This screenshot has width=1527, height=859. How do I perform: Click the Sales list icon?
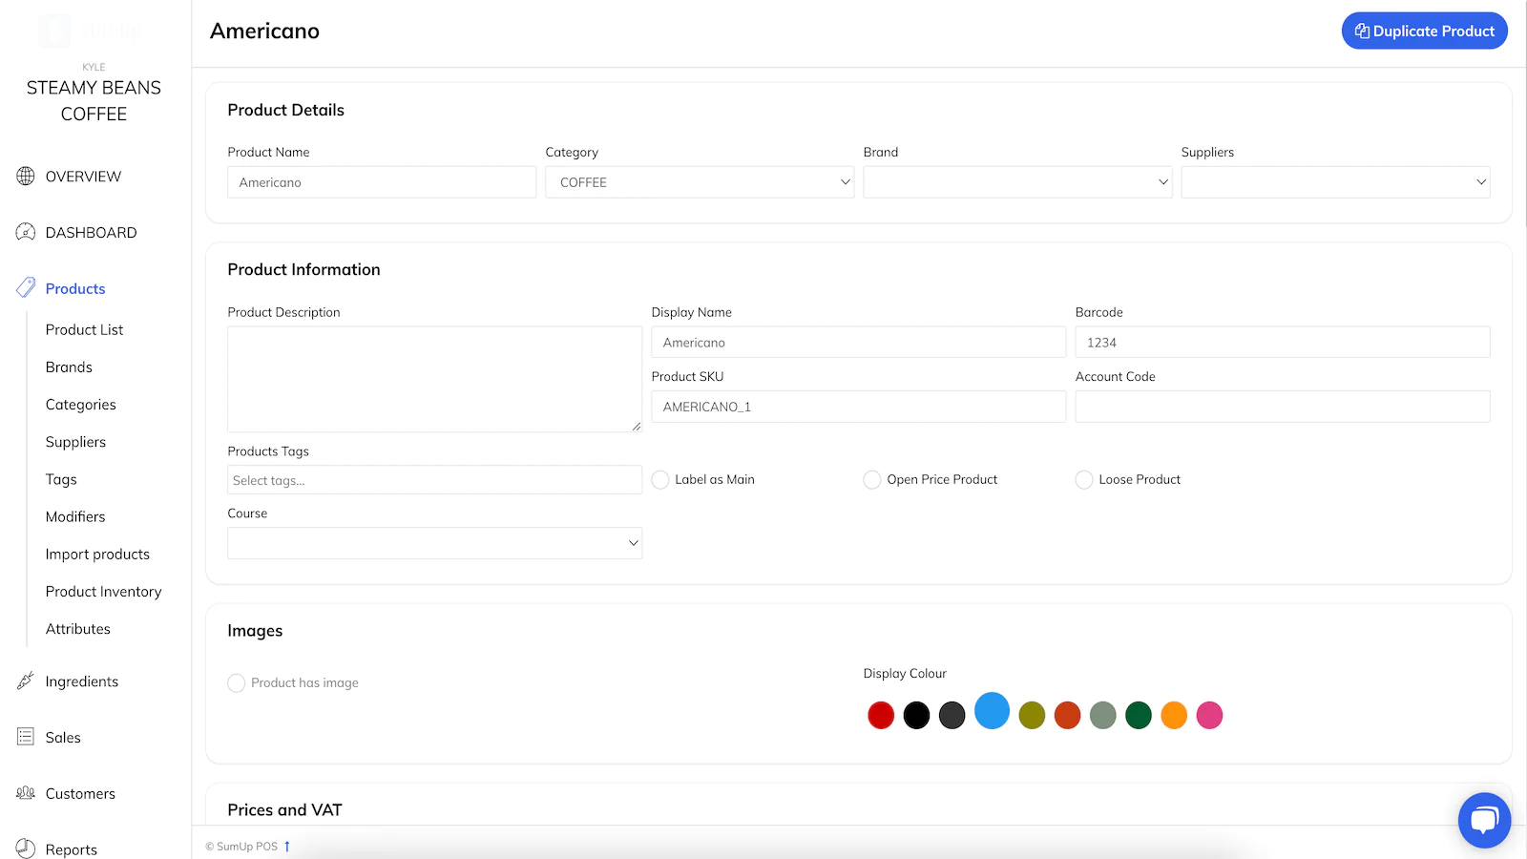click(x=26, y=737)
